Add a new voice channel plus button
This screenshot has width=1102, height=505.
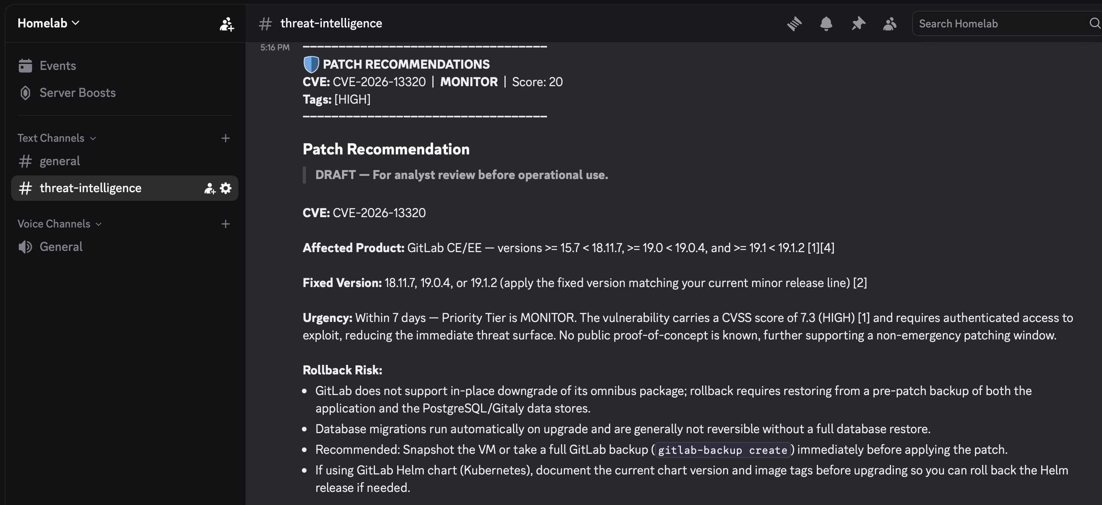click(x=226, y=224)
